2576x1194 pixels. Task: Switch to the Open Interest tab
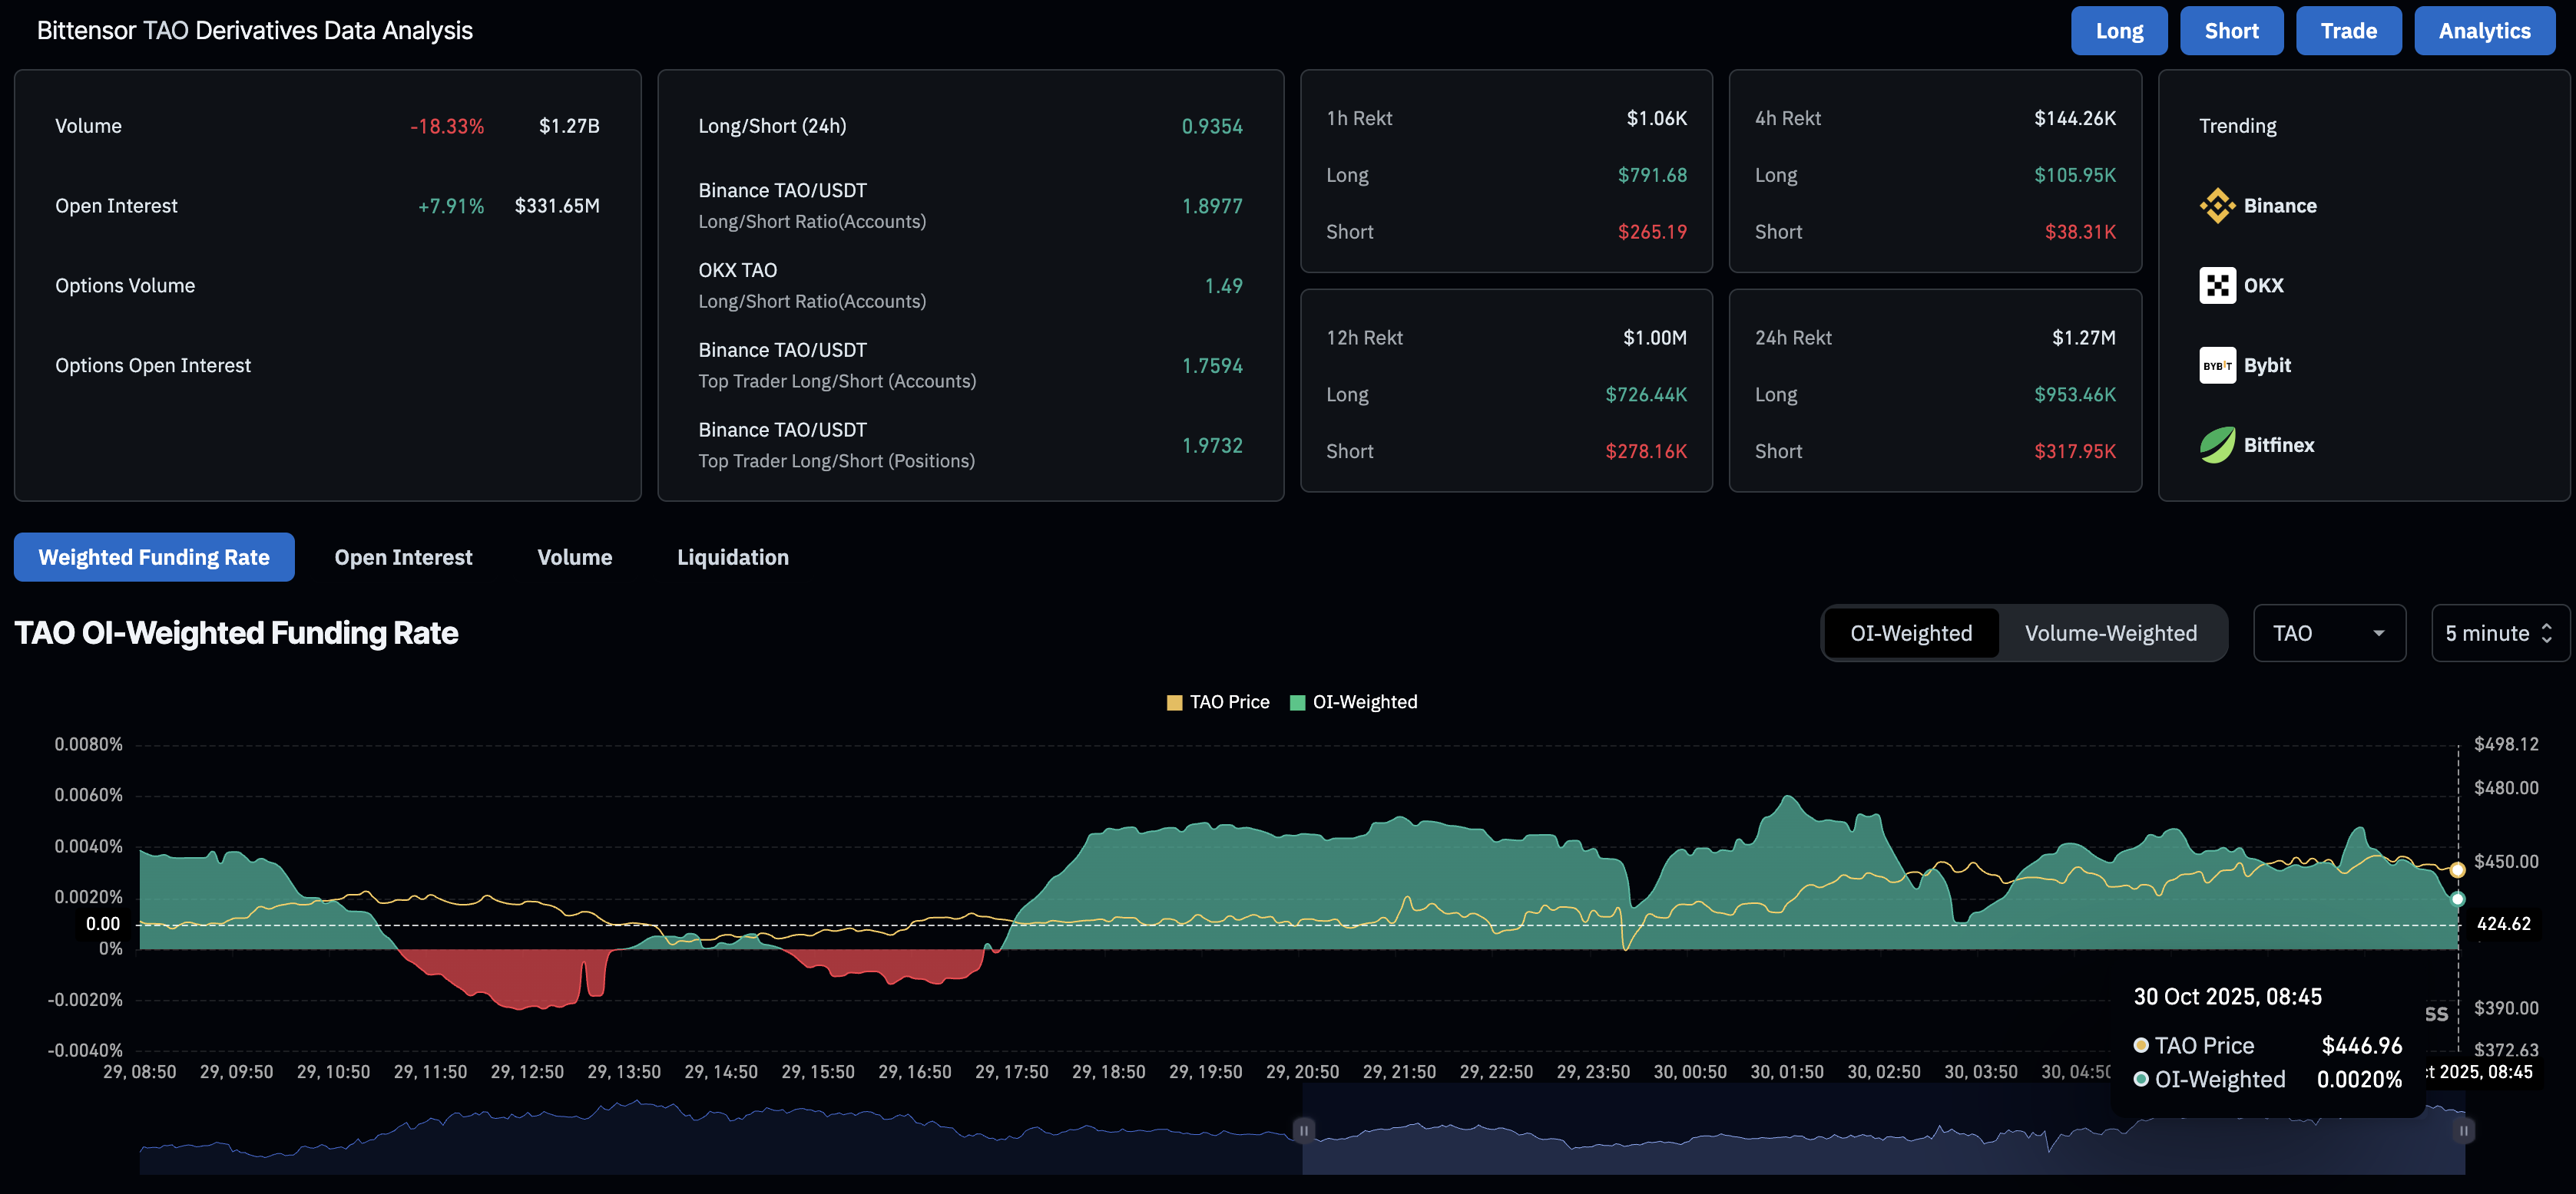(x=403, y=556)
